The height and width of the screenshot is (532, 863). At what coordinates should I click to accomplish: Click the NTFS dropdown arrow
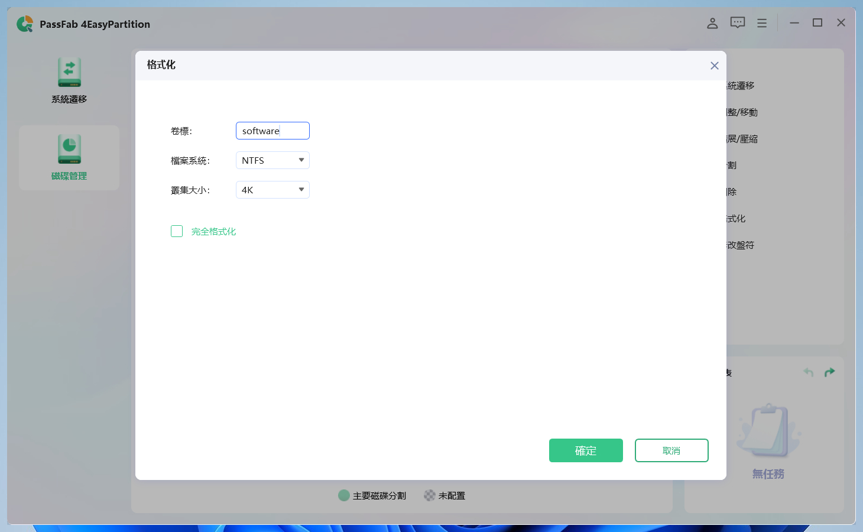(301, 160)
